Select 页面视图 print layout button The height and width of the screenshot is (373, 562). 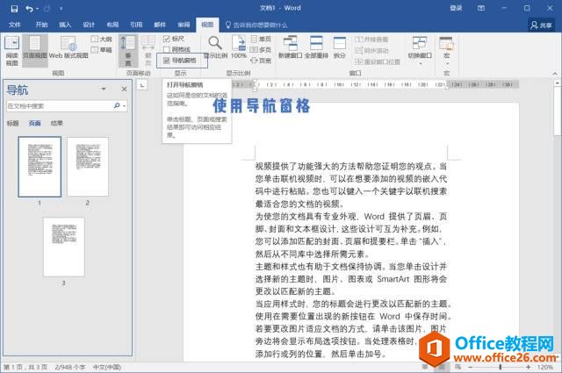pyautogui.click(x=34, y=49)
